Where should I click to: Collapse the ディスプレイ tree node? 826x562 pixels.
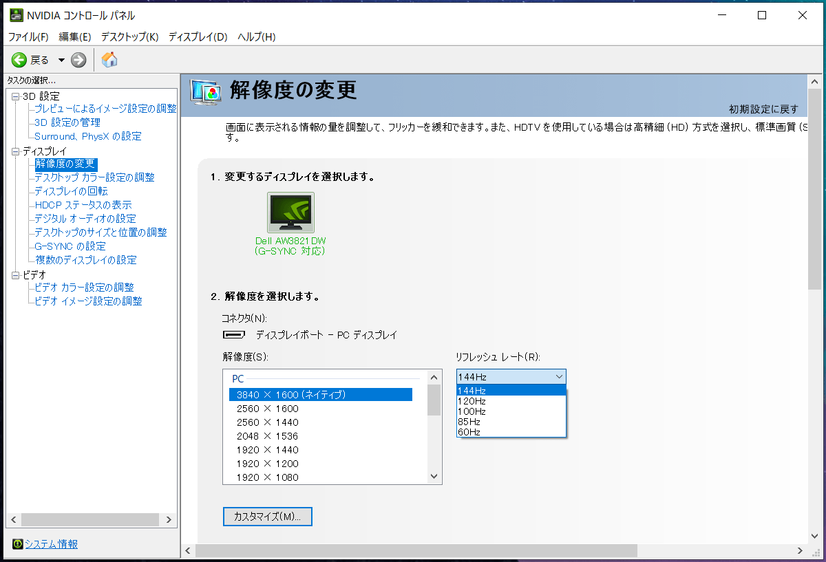(16, 151)
